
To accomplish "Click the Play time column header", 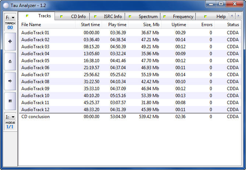I will point(117,25).
